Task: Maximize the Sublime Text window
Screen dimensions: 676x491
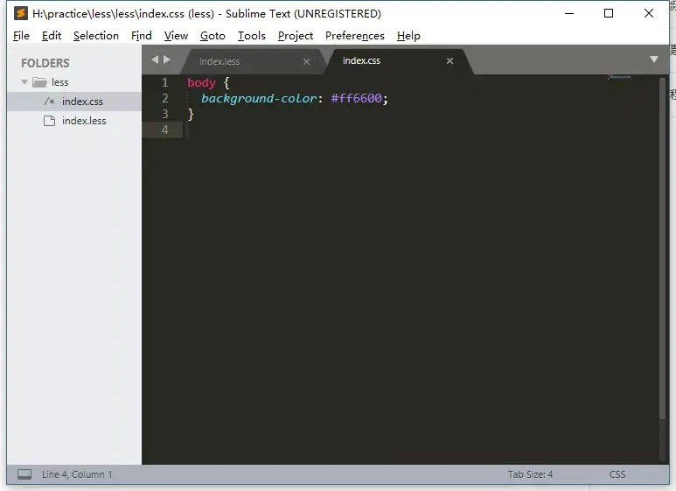Action: (609, 13)
